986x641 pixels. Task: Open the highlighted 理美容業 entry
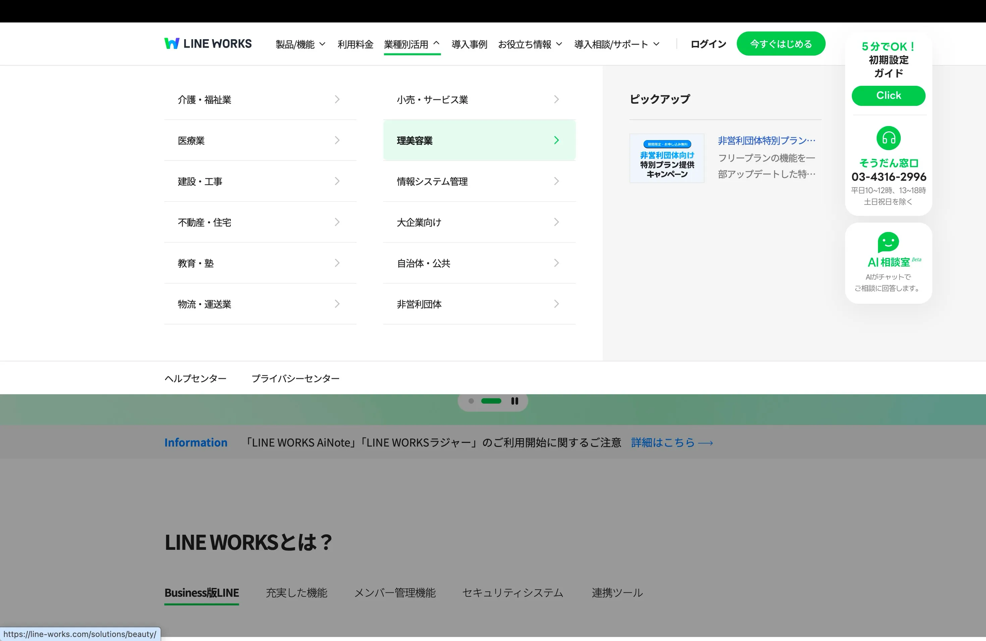pos(479,140)
